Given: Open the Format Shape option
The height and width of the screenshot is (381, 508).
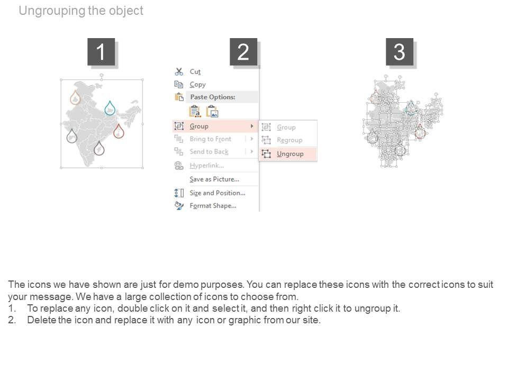Looking at the screenshot, I should [x=213, y=206].
